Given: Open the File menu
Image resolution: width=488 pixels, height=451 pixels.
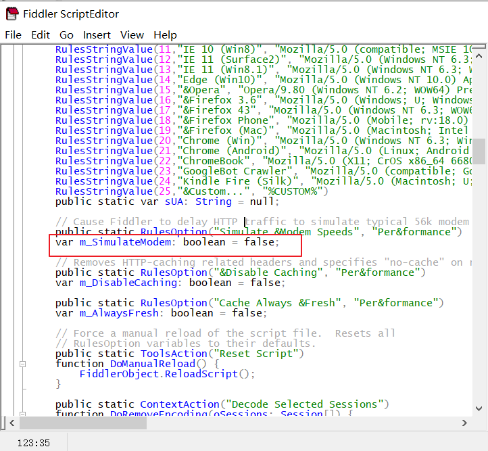Looking at the screenshot, I should coord(13,35).
